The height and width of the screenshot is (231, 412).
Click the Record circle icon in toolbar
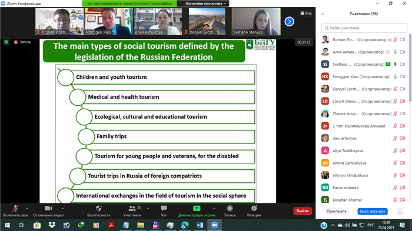[230, 209]
